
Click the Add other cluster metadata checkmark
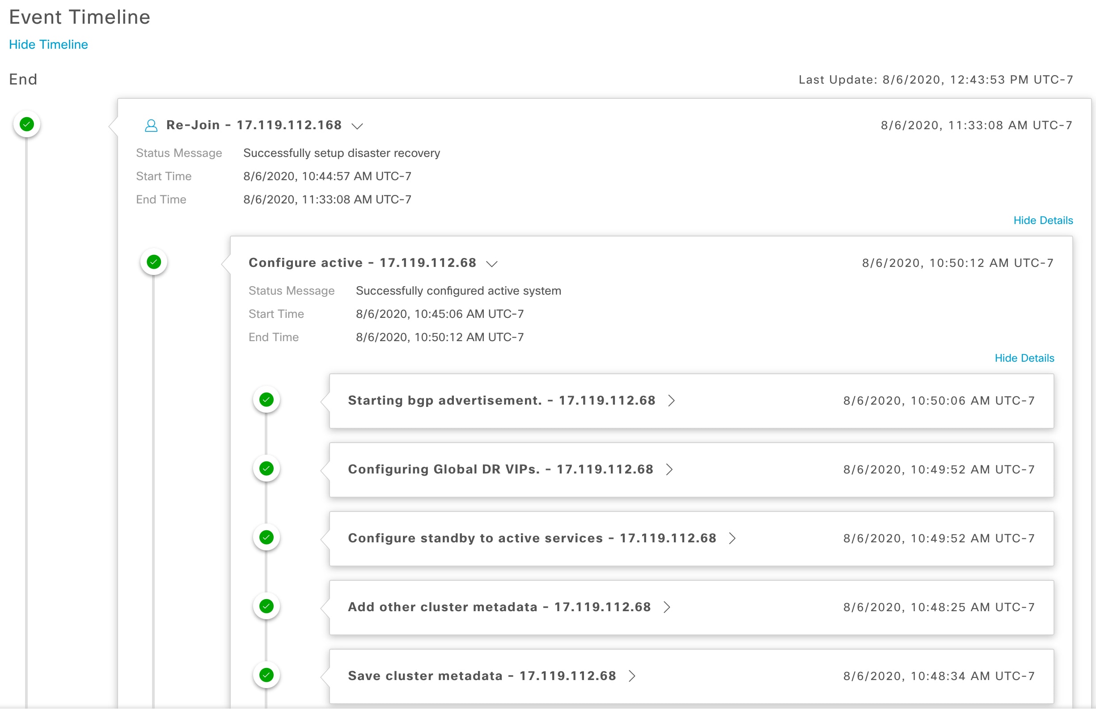pyautogui.click(x=266, y=606)
